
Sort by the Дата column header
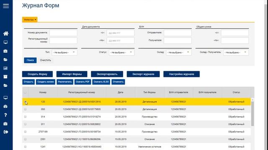(x=121, y=92)
